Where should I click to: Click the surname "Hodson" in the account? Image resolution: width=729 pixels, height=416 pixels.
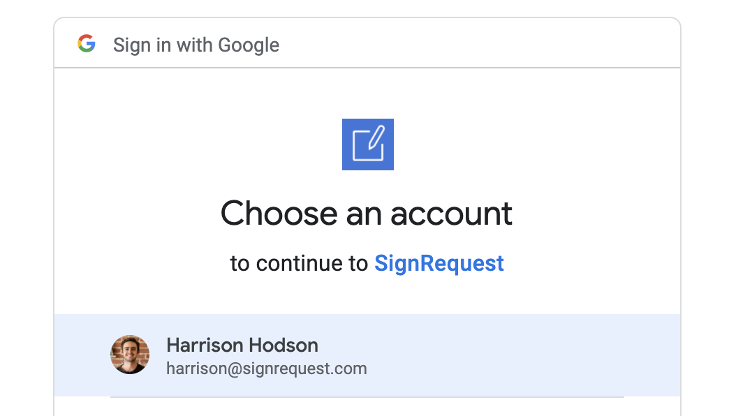click(283, 346)
